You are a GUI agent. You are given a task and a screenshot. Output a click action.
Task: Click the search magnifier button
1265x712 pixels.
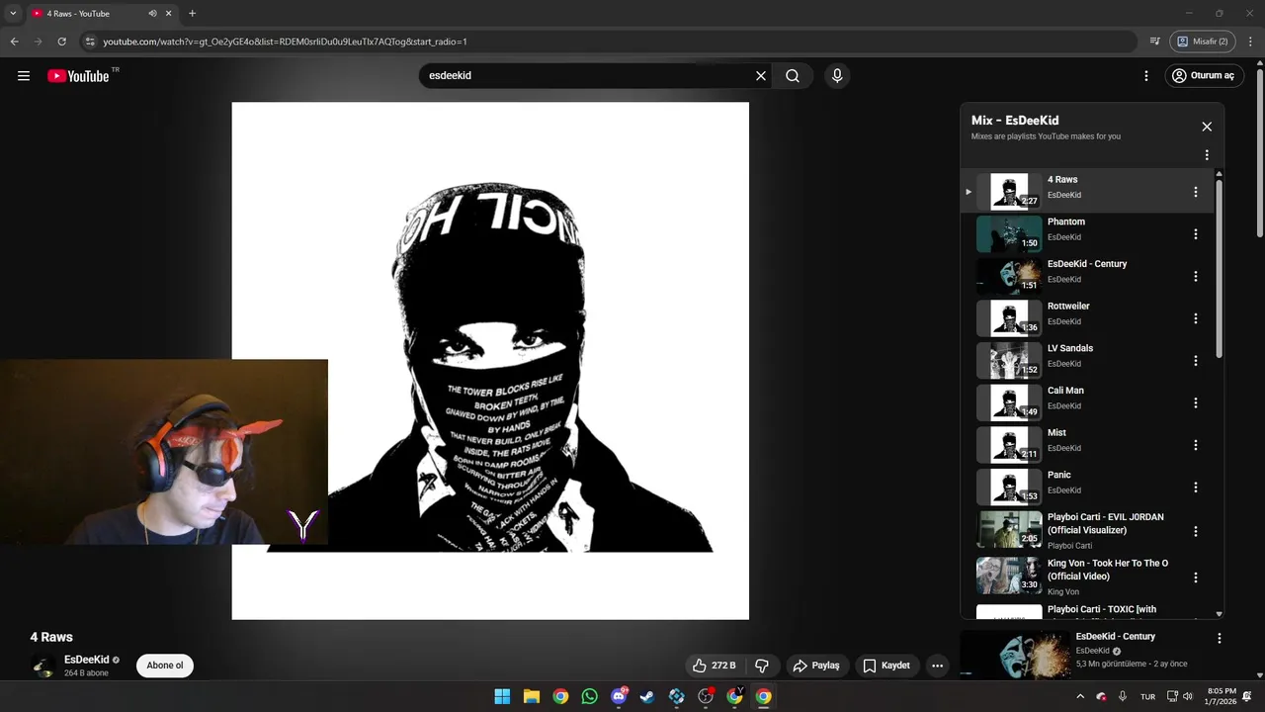coord(793,76)
